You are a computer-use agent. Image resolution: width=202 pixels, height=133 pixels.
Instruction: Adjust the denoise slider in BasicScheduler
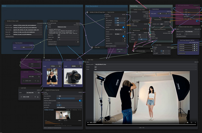click(143, 39)
